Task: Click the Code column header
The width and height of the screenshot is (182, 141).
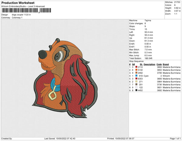Action: point(159,64)
